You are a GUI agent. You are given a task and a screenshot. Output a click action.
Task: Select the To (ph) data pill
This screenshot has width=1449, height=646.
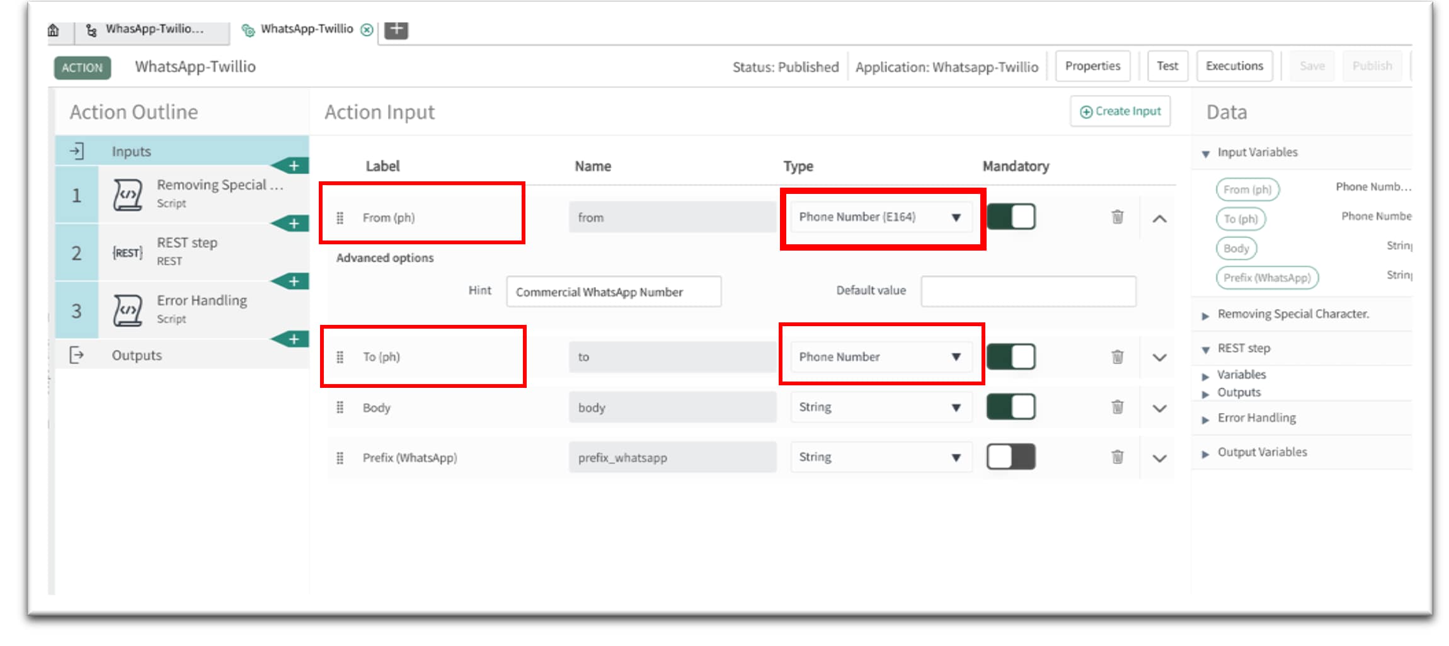click(1240, 219)
